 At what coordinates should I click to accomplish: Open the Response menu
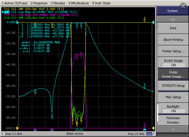coord(39,3)
